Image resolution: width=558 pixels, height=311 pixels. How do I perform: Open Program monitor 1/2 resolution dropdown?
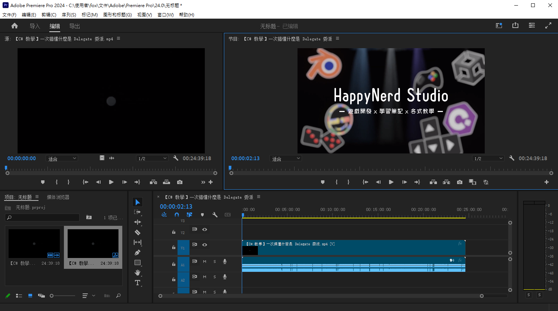[x=488, y=158]
